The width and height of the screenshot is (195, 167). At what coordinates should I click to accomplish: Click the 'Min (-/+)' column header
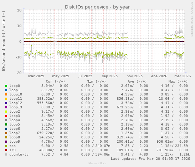point(96,82)
